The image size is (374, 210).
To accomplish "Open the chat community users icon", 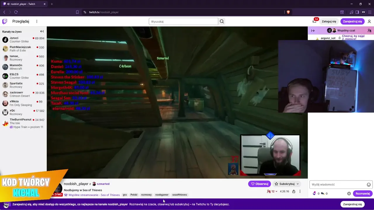I will (x=369, y=31).
